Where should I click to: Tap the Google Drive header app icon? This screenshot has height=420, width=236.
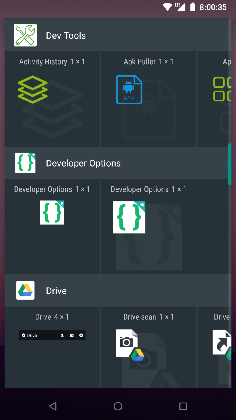coord(25,290)
